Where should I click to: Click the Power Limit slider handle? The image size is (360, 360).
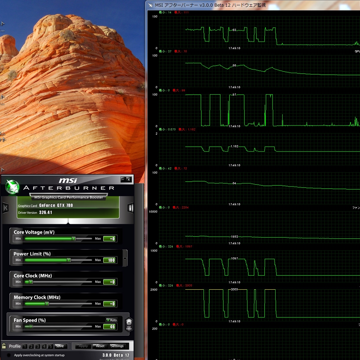coord(69,260)
